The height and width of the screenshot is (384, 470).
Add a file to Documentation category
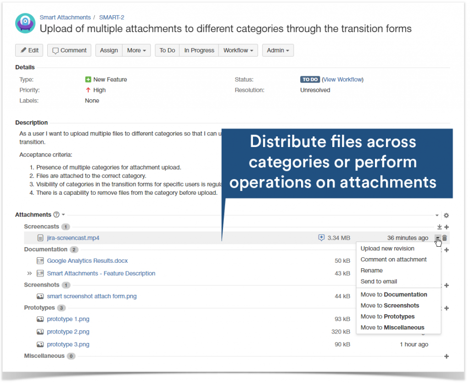tap(446, 249)
